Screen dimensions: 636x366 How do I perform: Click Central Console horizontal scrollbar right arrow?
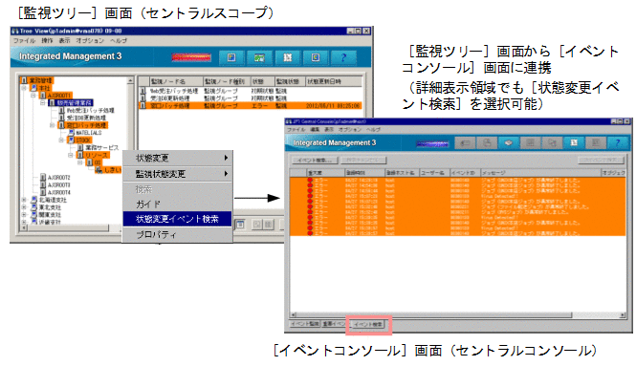pyautogui.click(x=623, y=315)
